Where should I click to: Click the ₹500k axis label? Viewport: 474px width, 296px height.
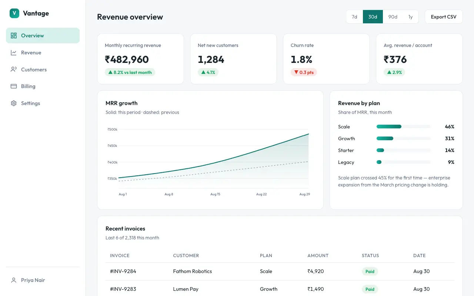[112, 129]
